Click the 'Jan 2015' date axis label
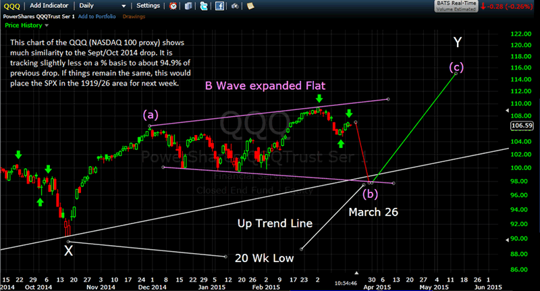The image size is (540, 291). 213,287
